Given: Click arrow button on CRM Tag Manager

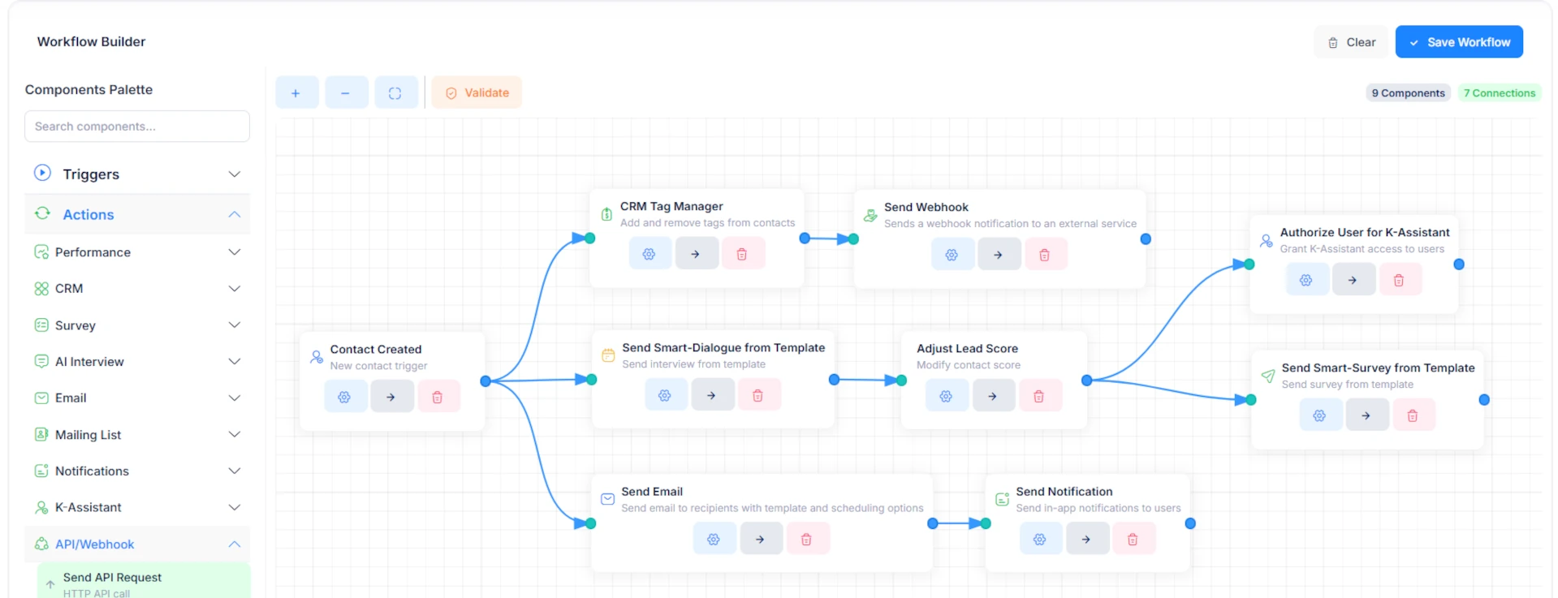Looking at the screenshot, I should (x=696, y=254).
